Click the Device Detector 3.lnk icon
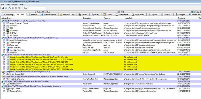This screenshot has width=201, height=99. click(8, 74)
